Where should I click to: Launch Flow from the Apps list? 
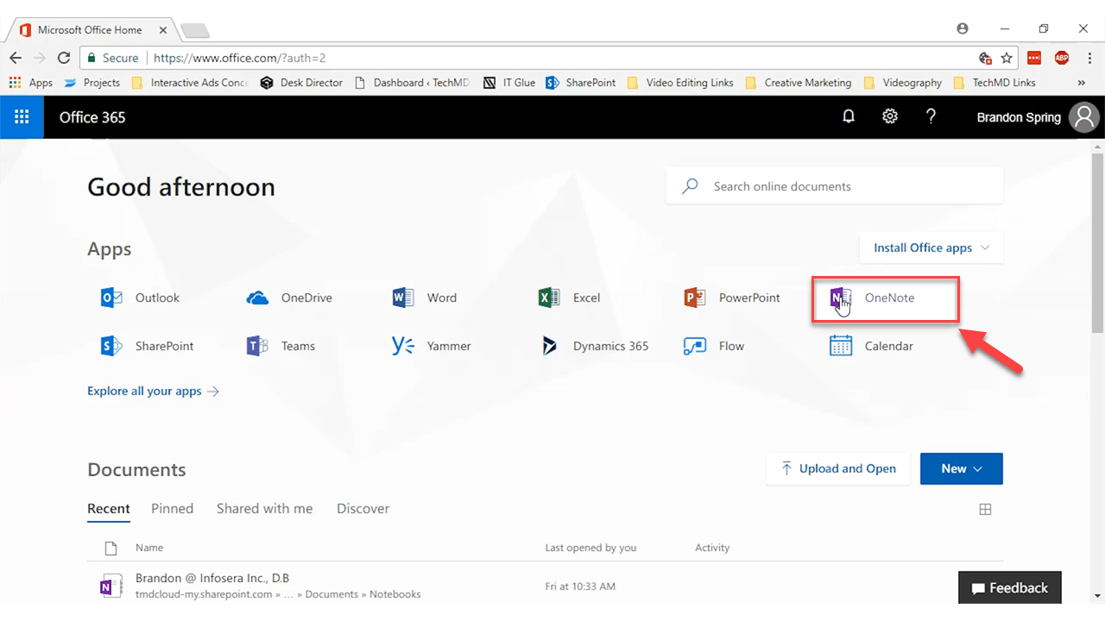pyautogui.click(x=714, y=346)
